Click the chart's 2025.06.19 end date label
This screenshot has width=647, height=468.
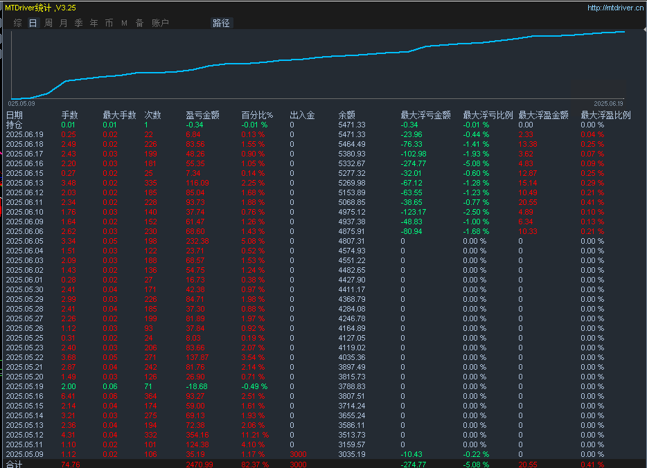point(608,103)
